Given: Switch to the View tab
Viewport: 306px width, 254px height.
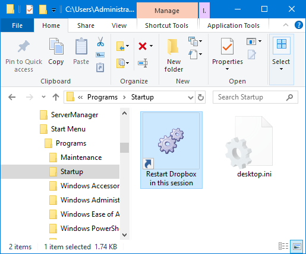Looking at the screenshot, I should [119, 25].
